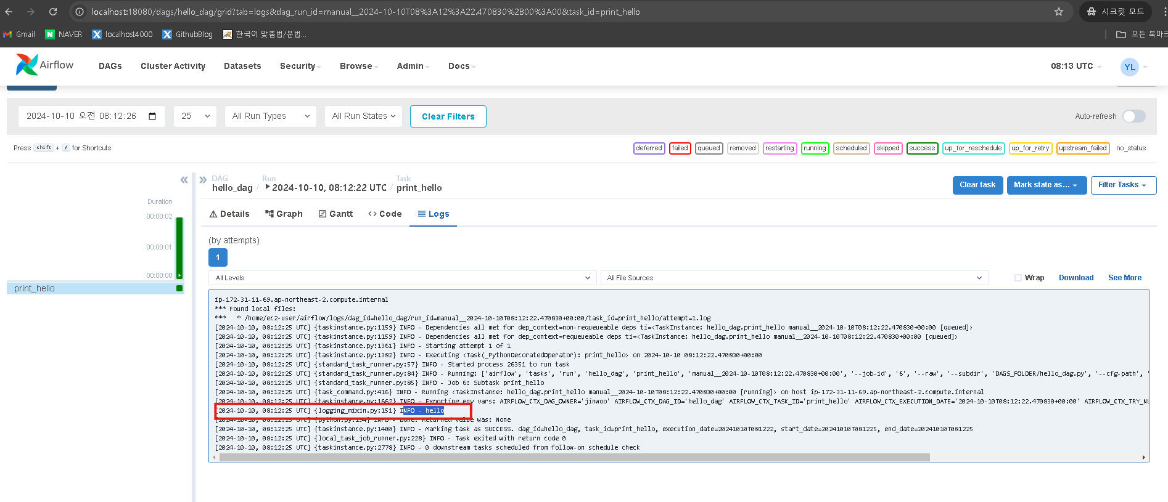Click the horizontal scrollbar of the log viewer
The width and height of the screenshot is (1168, 502).
(x=574, y=458)
